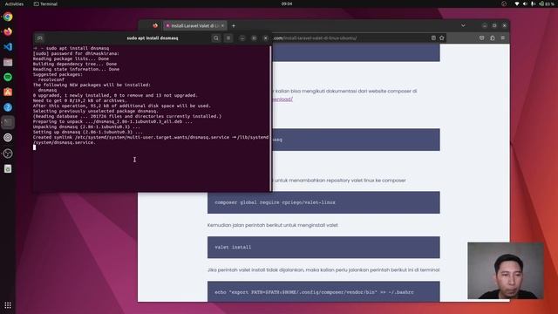This screenshot has width=558, height=314.
Task: Maximize the terminal window
Action: pyautogui.click(x=254, y=38)
